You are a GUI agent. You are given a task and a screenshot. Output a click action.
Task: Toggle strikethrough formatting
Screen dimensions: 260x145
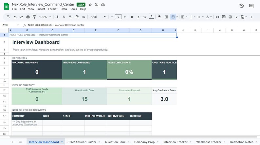pyautogui.click(x=145, y=17)
